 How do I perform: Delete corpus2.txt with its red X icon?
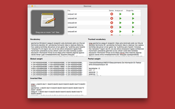pos(112,18)
